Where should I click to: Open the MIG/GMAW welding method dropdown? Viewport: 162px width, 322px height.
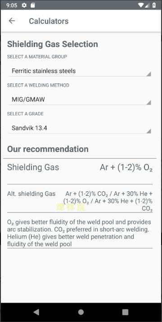pos(80,100)
